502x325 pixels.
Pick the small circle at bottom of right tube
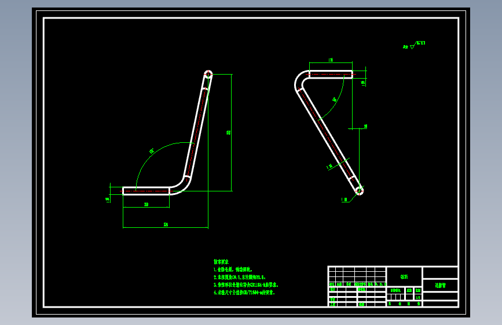click(x=359, y=191)
